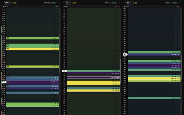Select the green bar at SPY strike 778
Screen dimensions: 184x115
[x=93, y=71]
